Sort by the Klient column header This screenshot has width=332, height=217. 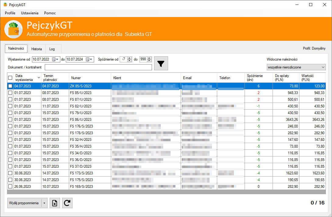pos(146,78)
